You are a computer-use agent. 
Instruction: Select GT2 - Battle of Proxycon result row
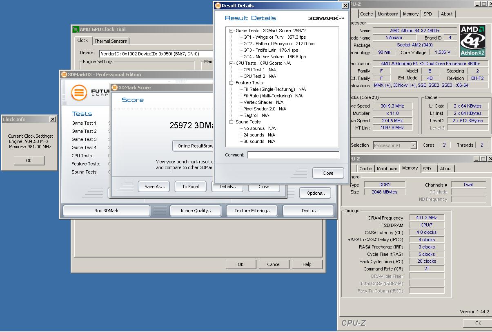(x=279, y=44)
